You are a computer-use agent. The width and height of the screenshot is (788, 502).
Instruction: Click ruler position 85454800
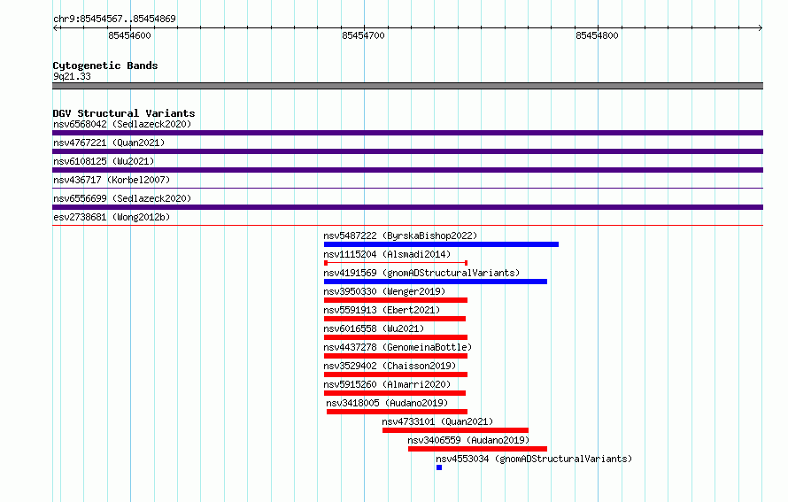point(597,35)
